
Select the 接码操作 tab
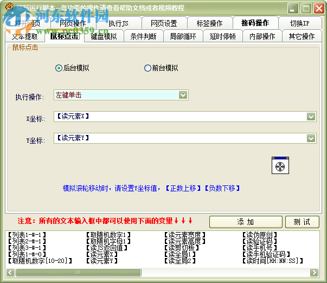255,23
